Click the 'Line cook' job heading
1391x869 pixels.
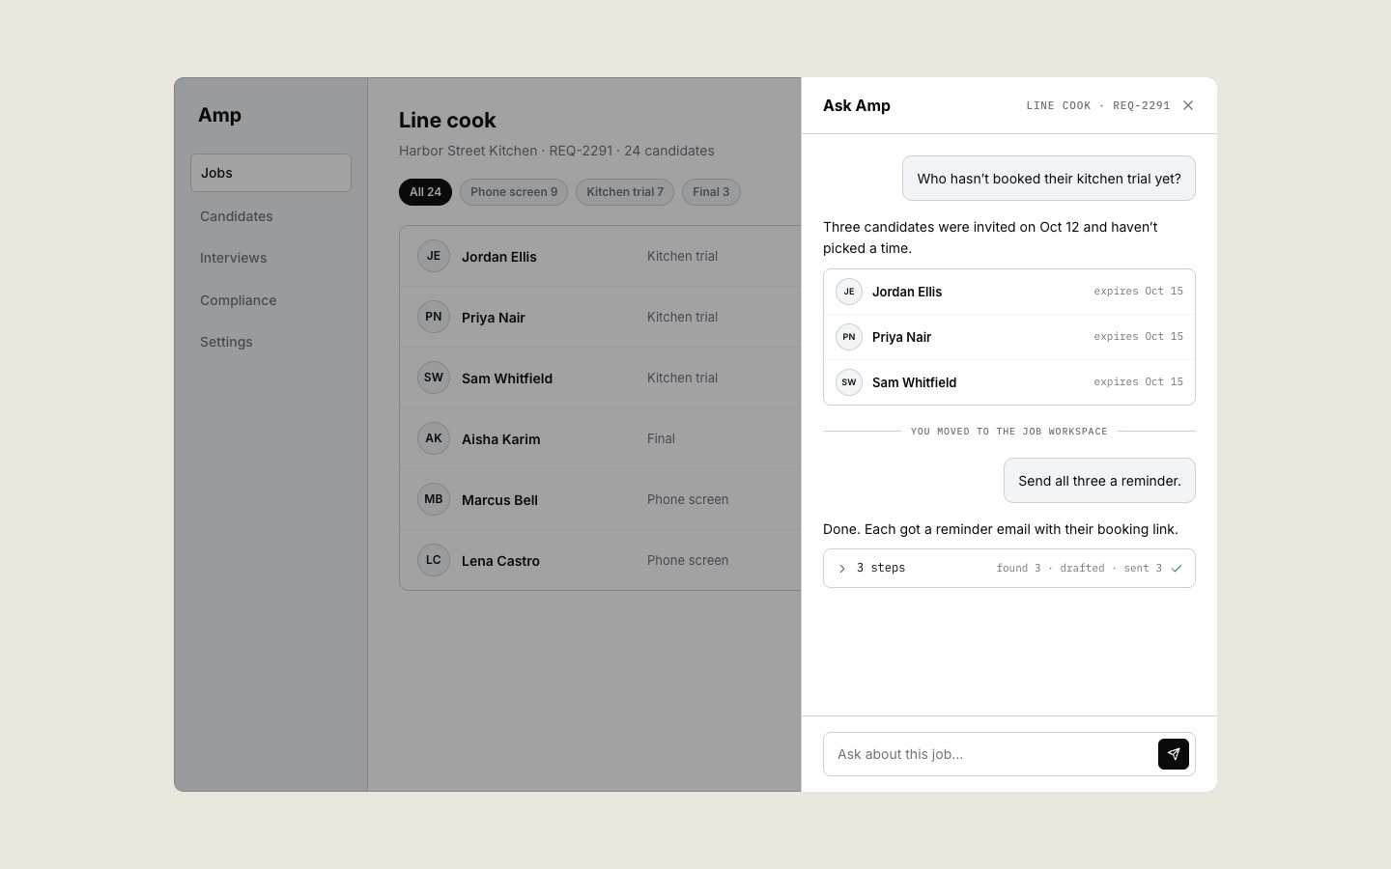coord(447,121)
